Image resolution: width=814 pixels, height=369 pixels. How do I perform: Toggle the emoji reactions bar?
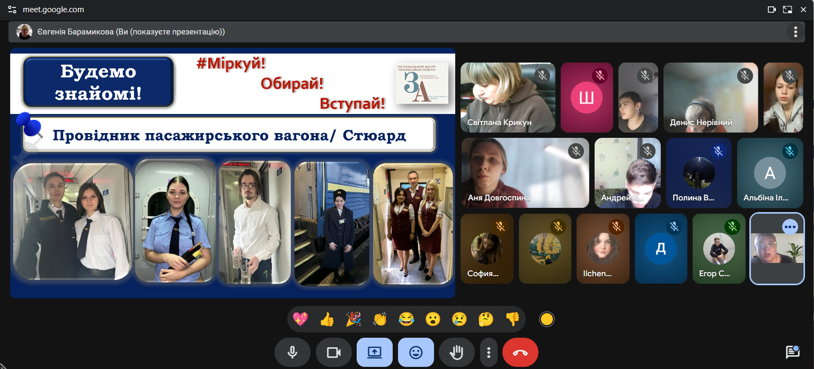415,353
